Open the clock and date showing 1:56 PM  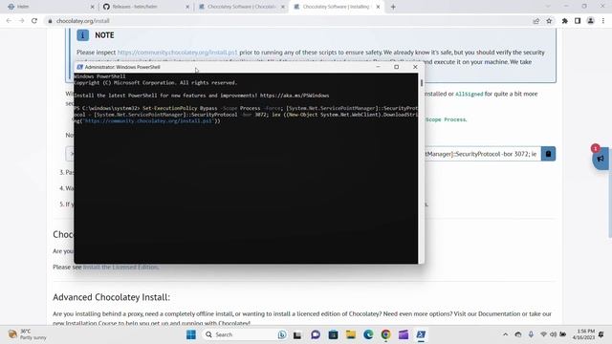click(x=583, y=334)
